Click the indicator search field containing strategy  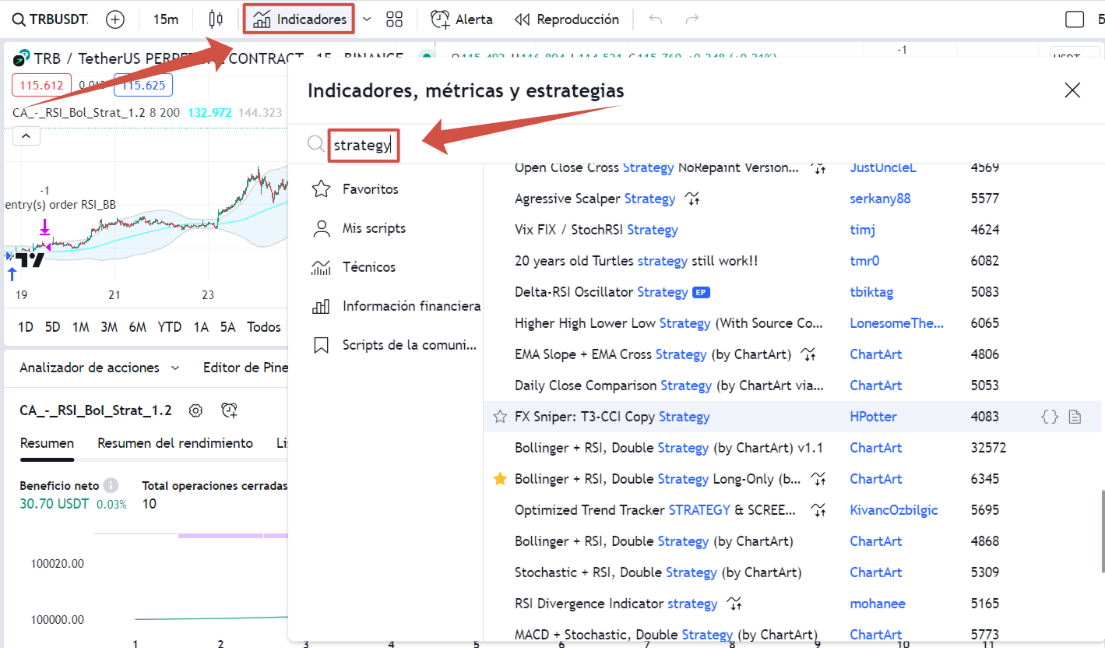tap(363, 145)
